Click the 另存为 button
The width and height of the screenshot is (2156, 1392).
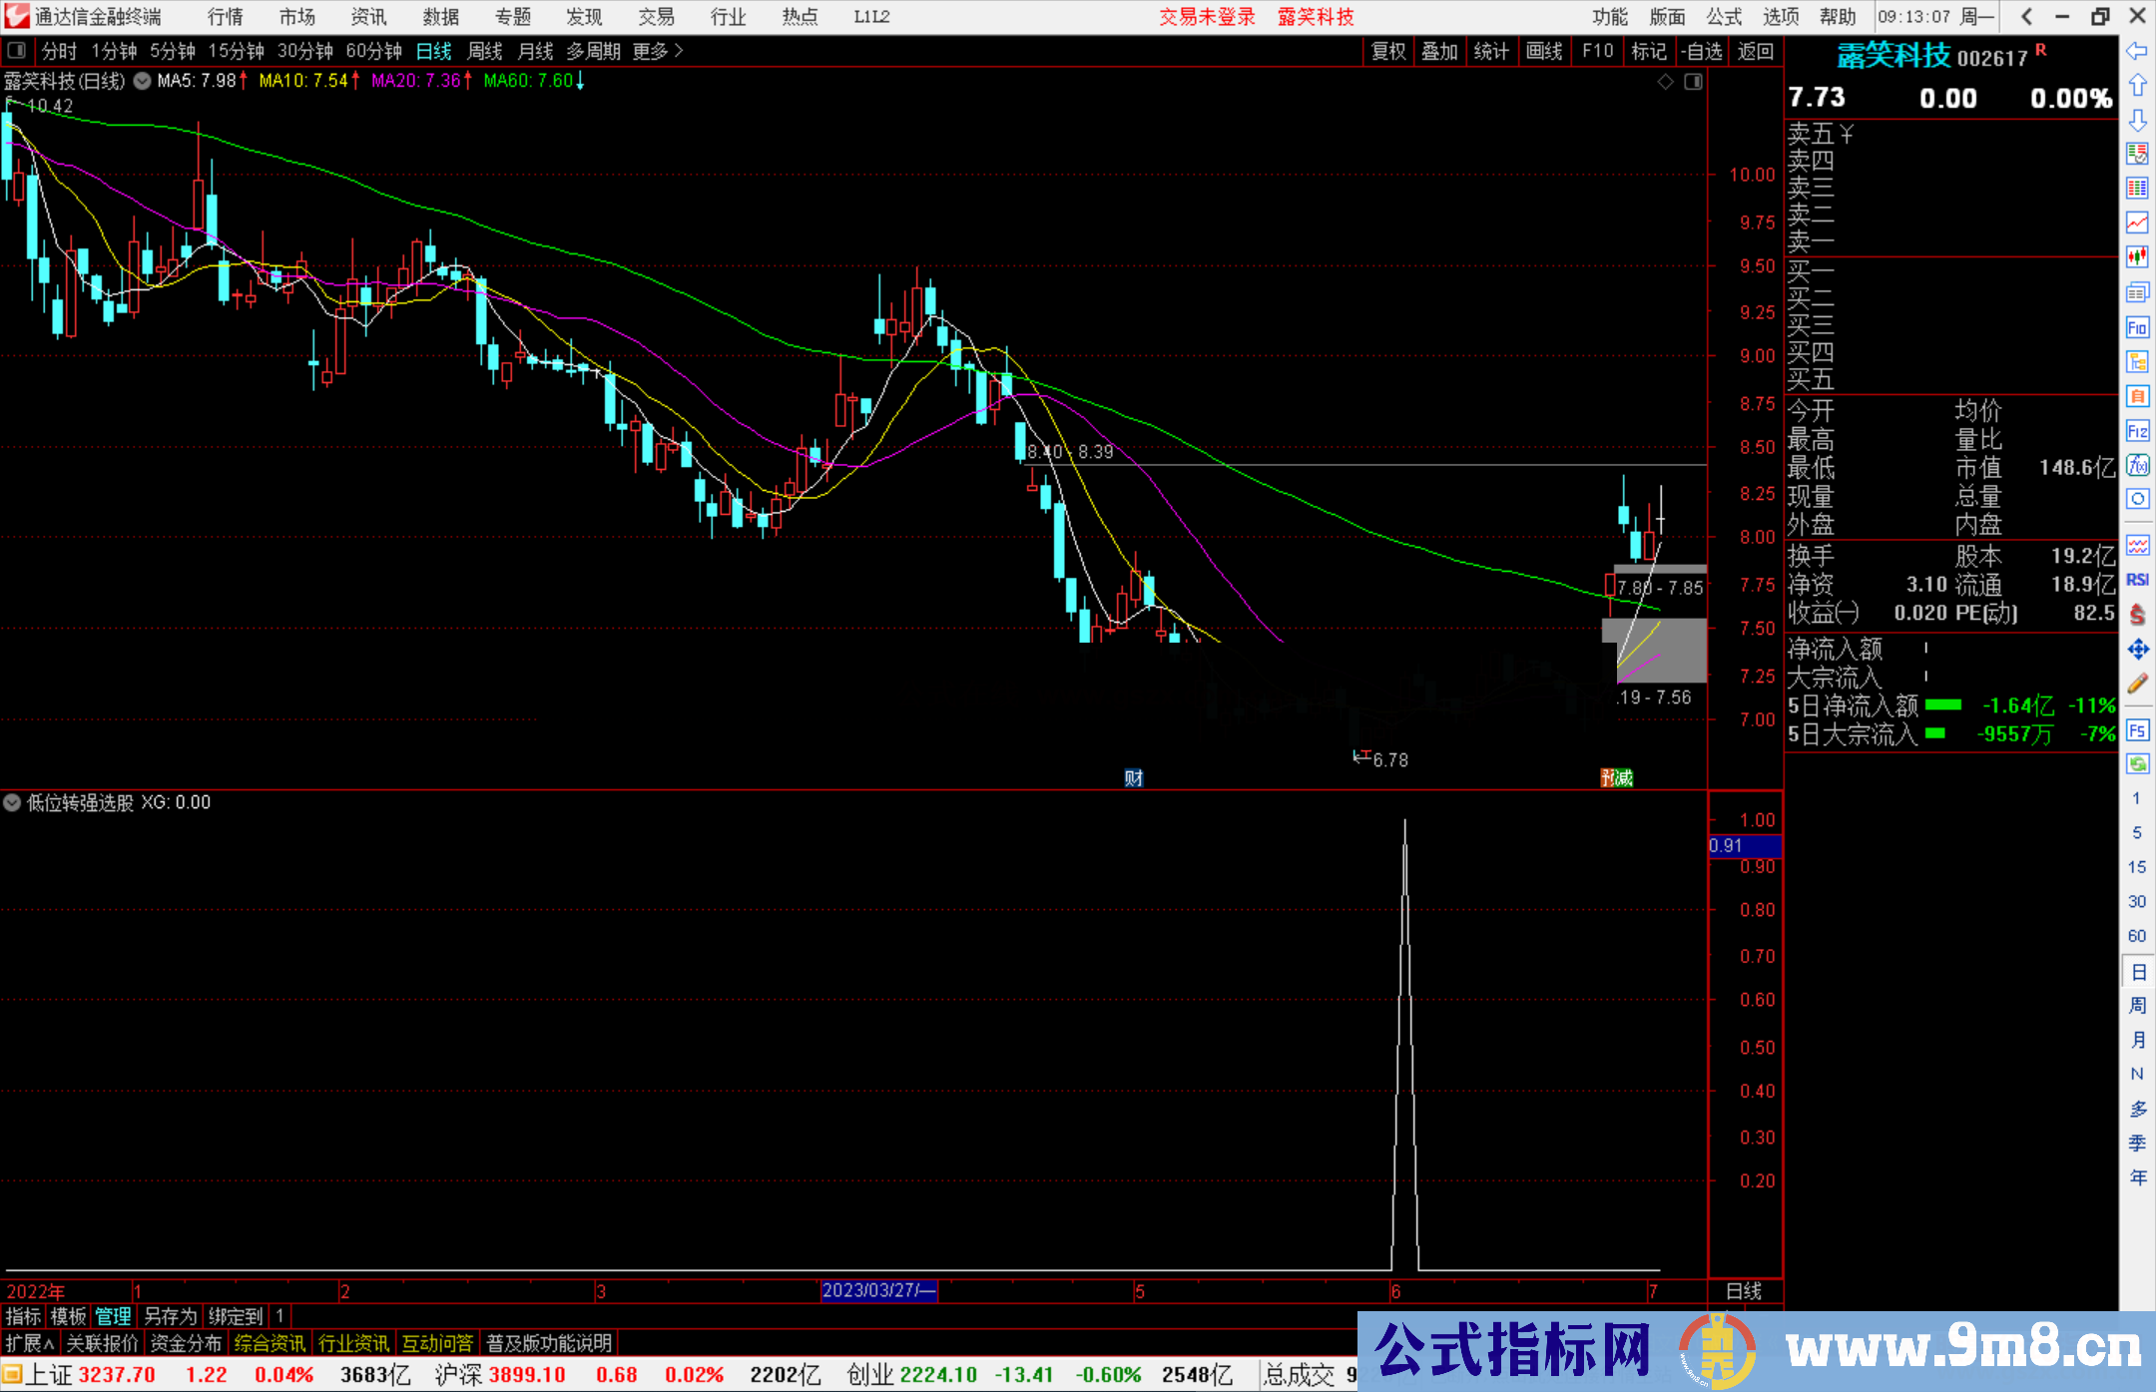pos(171,1316)
